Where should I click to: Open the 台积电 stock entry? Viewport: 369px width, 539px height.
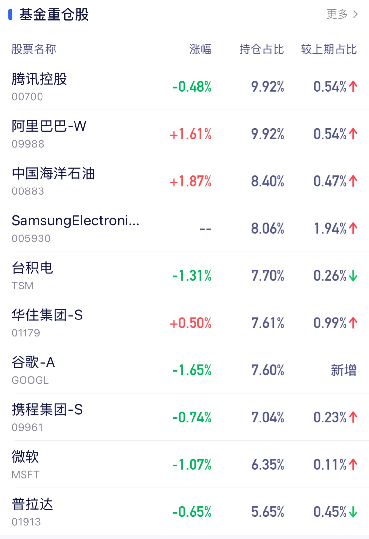click(32, 268)
